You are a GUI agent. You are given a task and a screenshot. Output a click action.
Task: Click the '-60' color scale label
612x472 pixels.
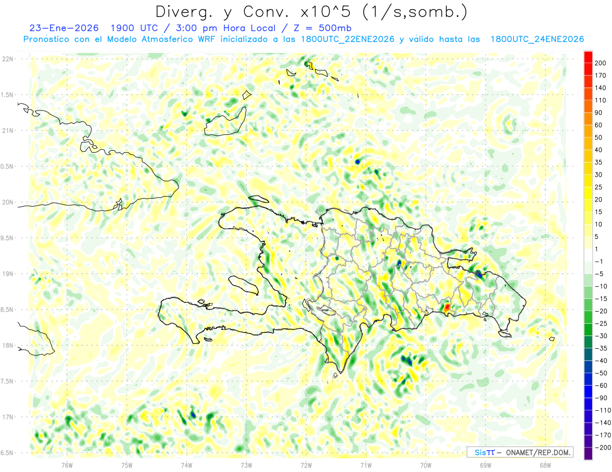coord(600,385)
